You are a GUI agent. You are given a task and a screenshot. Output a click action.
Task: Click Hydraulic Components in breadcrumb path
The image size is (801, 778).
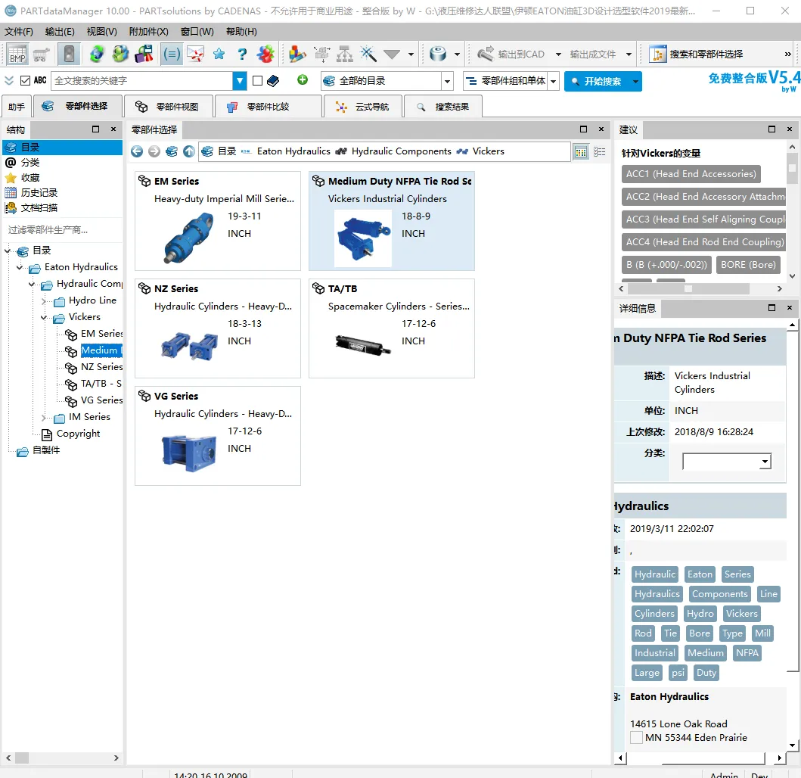click(401, 151)
